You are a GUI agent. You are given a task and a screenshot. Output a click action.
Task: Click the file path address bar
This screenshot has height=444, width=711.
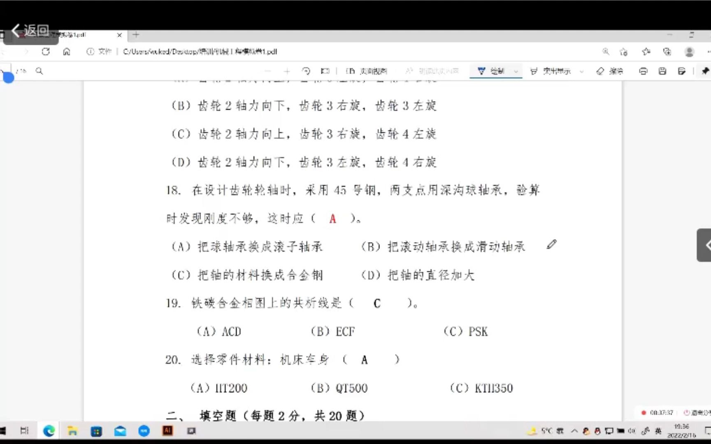point(200,51)
